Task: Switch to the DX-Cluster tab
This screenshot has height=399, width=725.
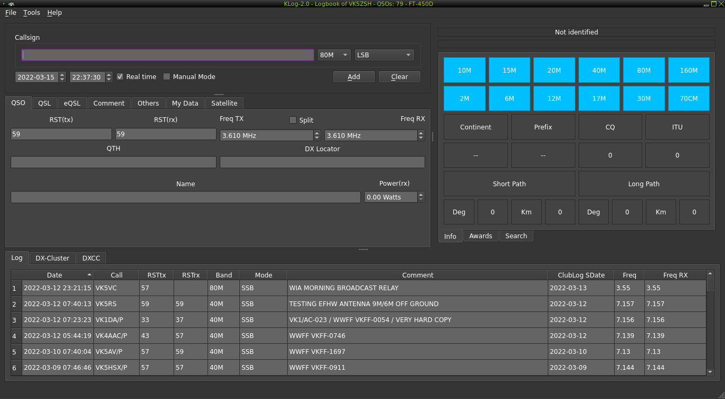Action: tap(53, 258)
